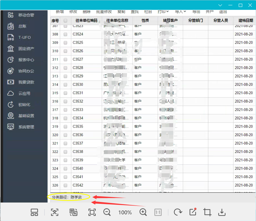Download the image with save icon
Screen dimensions: 256x221
[x=222, y=212]
